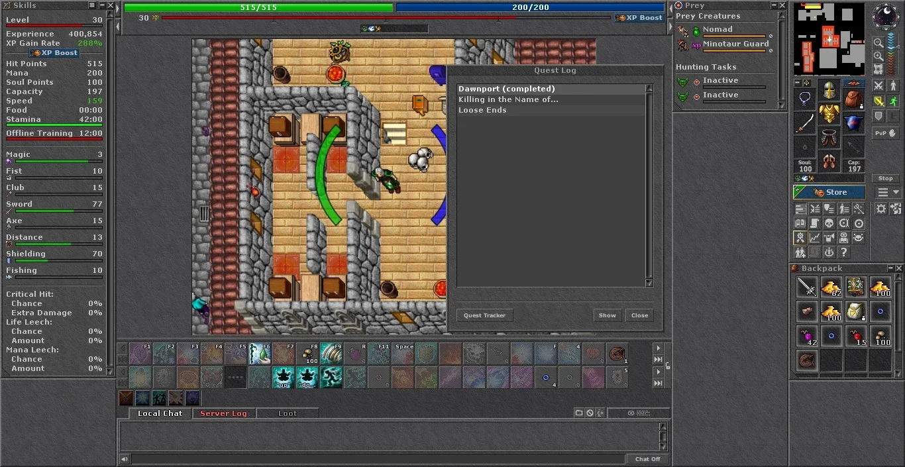Click the green health bar 515/515
Image resolution: width=905 pixels, height=467 pixels.
point(259,7)
